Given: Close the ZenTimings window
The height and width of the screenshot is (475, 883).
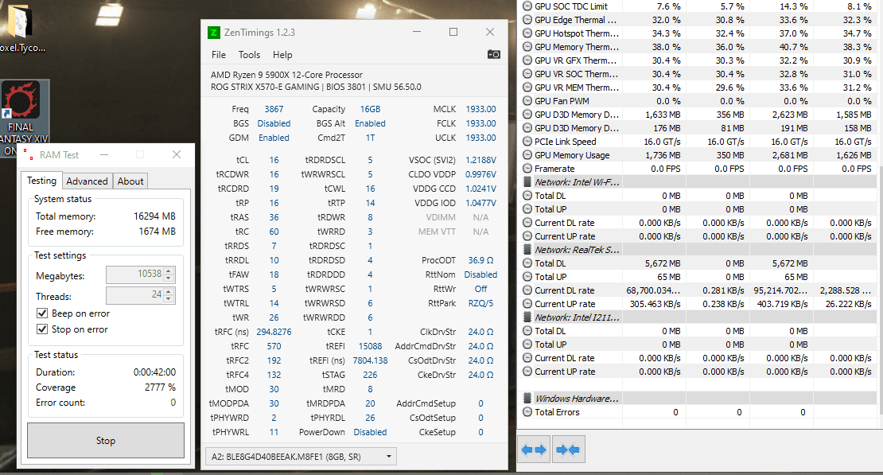Looking at the screenshot, I should click(x=490, y=32).
